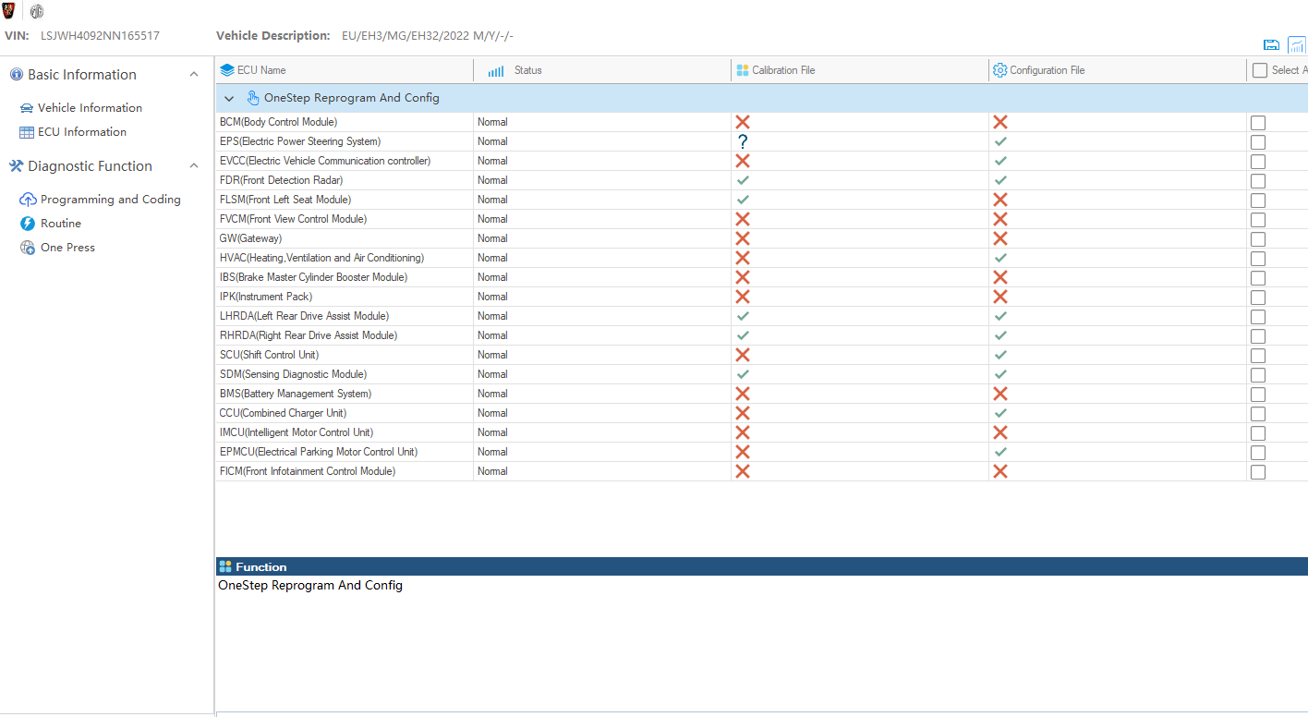Screen dimensions: 1308x717
Task: Select the GW(Gateway) row
Action: 250,238
